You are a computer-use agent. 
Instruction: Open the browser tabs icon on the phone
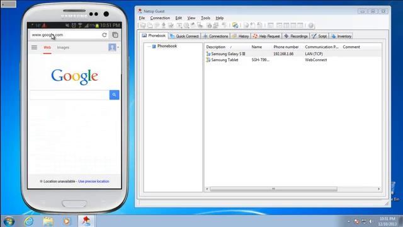pos(115,35)
